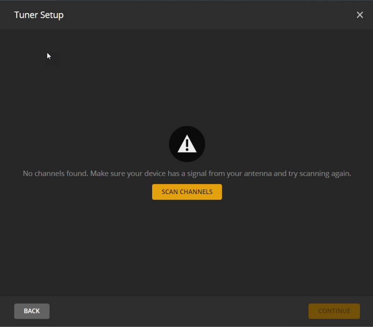Click the warning triangle icon
Screen dimensions: 373x327
(187, 144)
